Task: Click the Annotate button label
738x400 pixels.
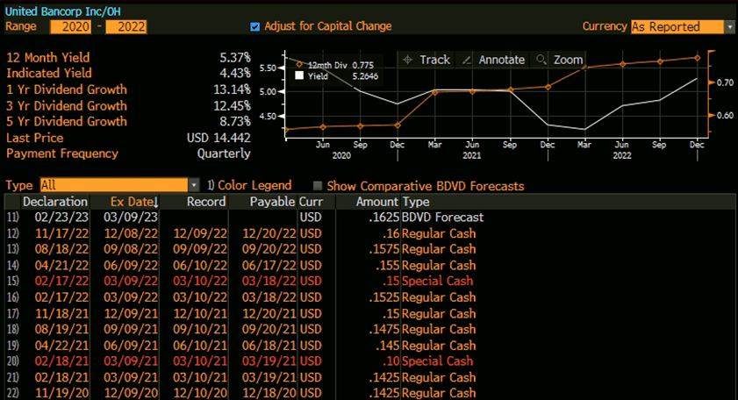Action: 502,60
